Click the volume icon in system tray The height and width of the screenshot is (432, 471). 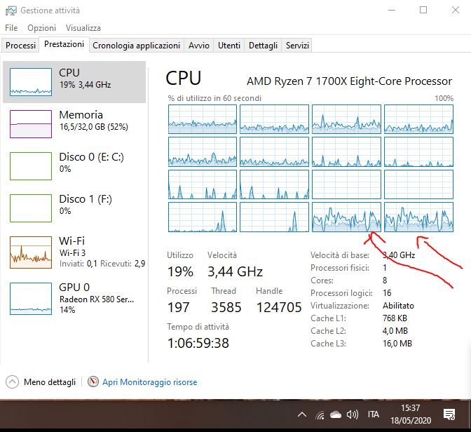click(x=353, y=414)
